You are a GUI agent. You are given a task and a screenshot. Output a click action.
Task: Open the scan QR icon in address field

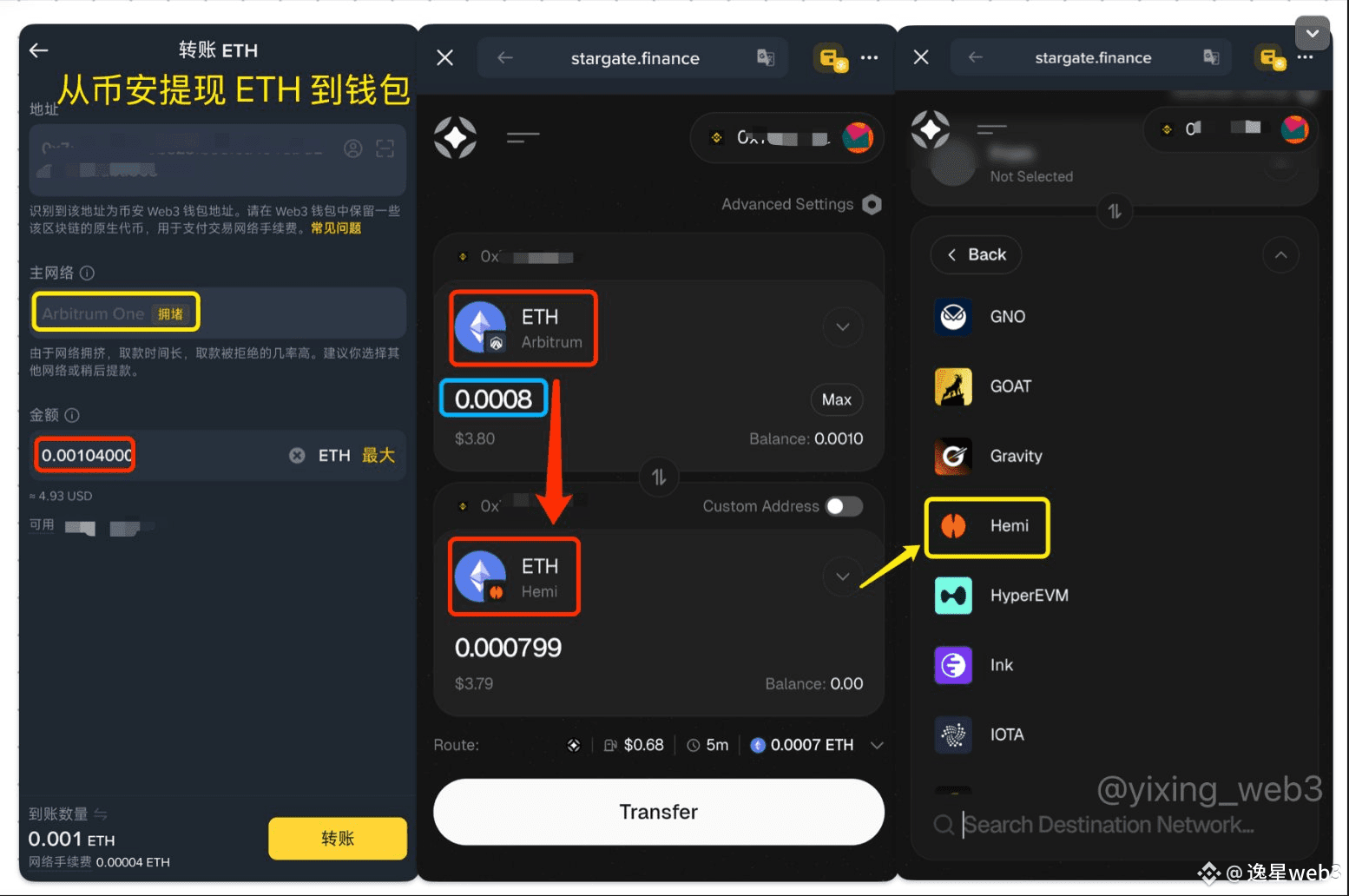(385, 148)
